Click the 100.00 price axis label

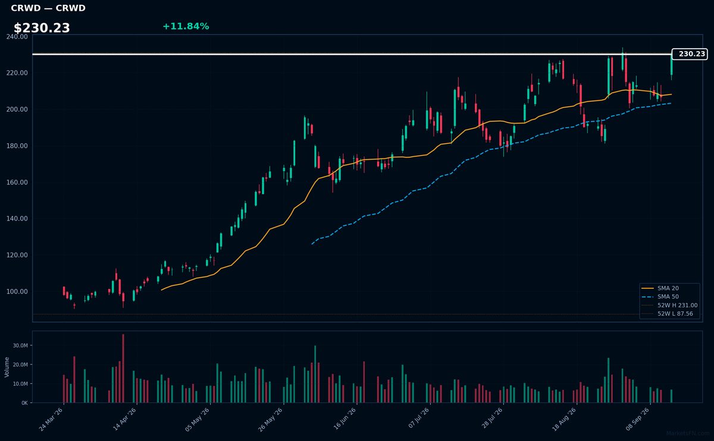pos(17,292)
